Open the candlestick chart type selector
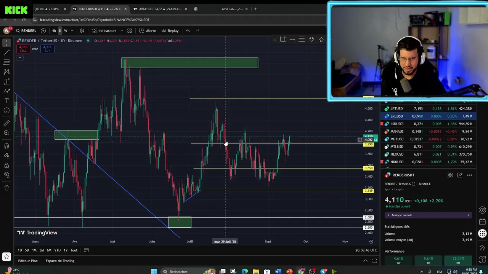 coord(82,31)
